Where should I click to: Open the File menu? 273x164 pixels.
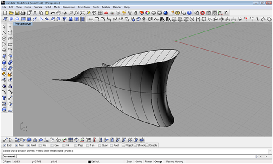[4, 7]
